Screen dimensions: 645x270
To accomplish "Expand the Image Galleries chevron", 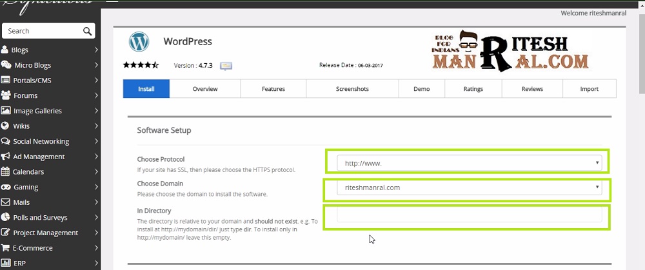I will point(96,111).
